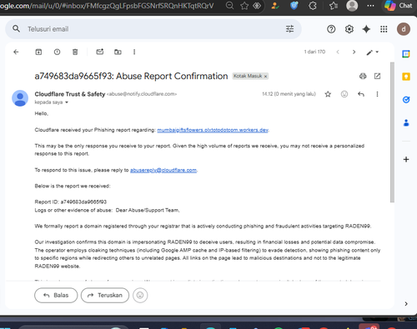Image resolution: width=417 pixels, height=329 pixels.
Task: Open Contacts side panel
Action: (x=406, y=122)
